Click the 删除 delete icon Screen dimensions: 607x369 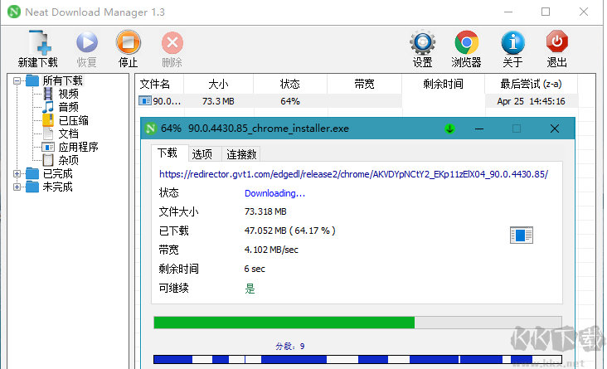pos(172,42)
